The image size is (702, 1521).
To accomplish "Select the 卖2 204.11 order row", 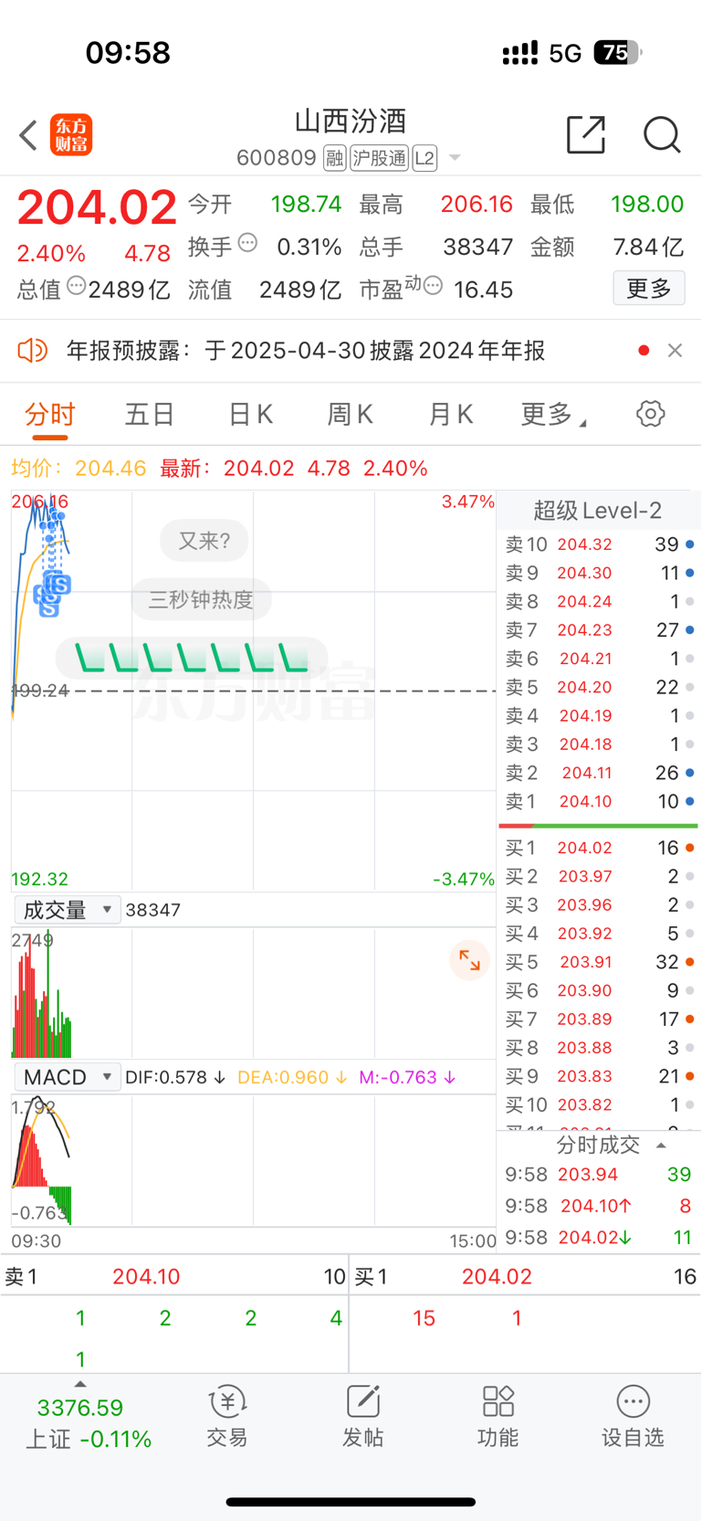I will pos(599,773).
